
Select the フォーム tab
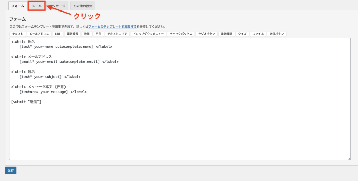pos(17,6)
